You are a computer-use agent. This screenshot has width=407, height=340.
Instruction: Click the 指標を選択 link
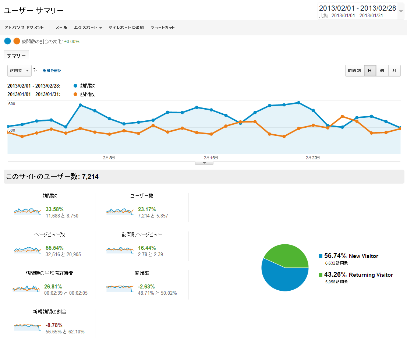click(x=52, y=71)
